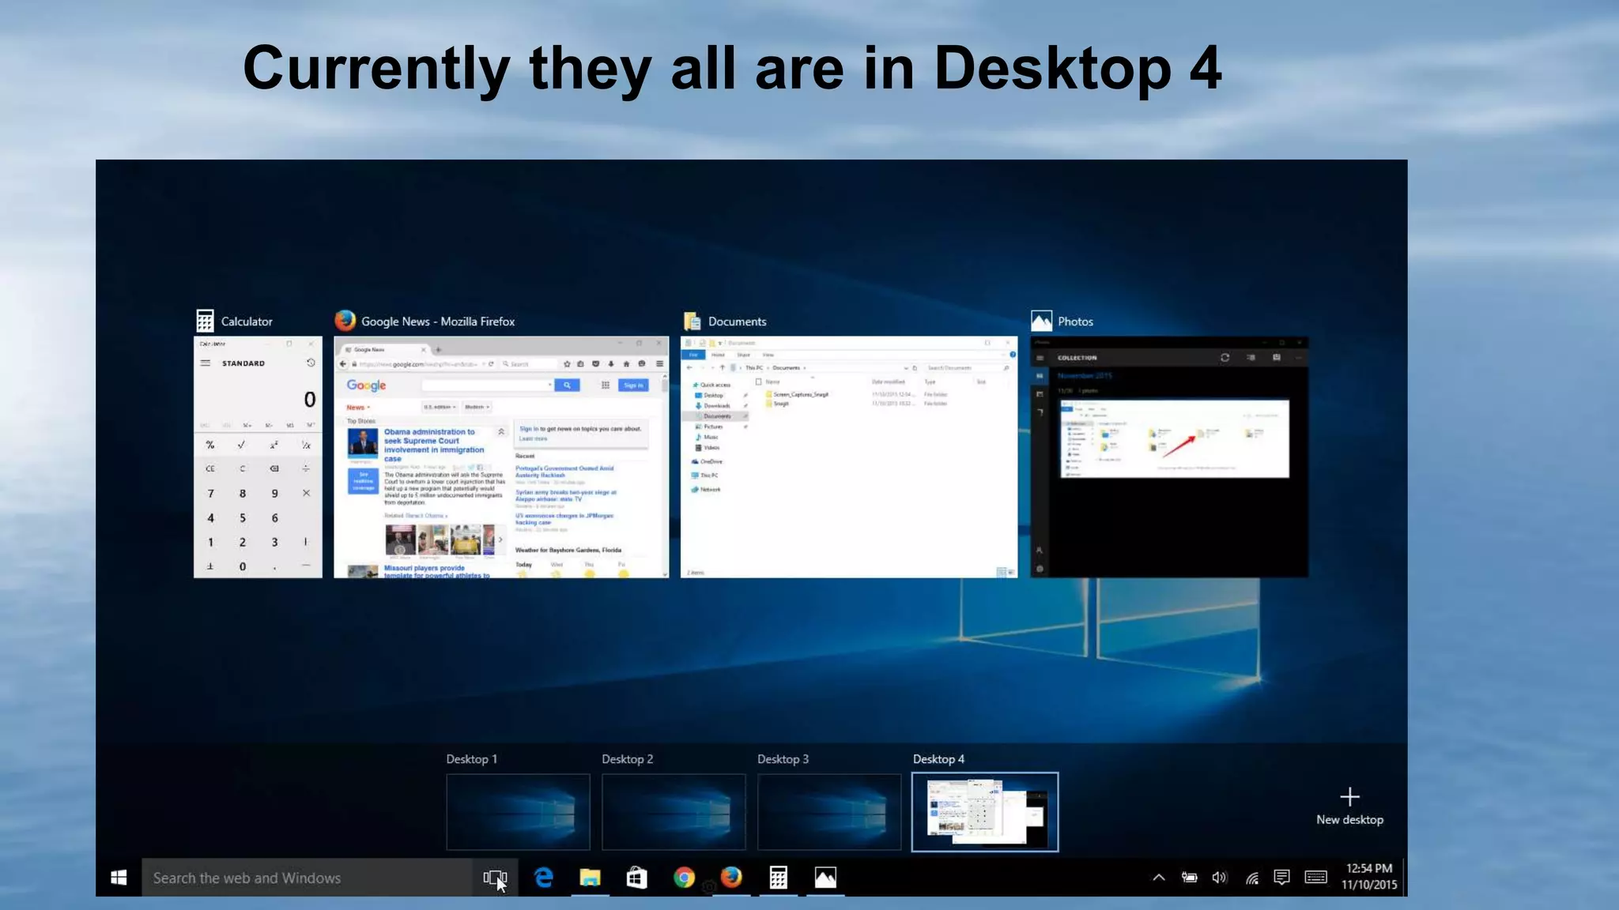The width and height of the screenshot is (1619, 910).
Task: Open Calculator's history icon
Action: click(x=311, y=363)
